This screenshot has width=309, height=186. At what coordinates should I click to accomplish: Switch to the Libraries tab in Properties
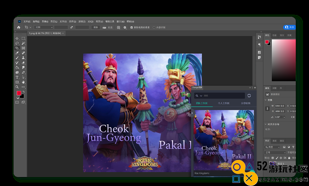280,88
